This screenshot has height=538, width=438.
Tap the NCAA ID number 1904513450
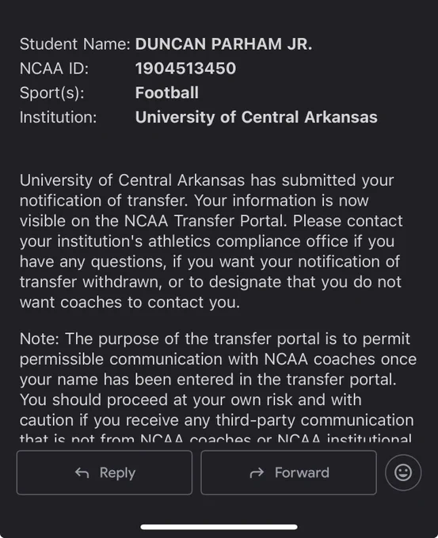pos(185,68)
